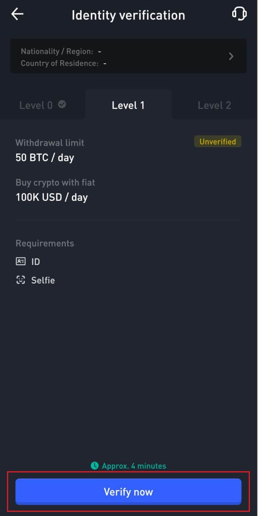The image size is (258, 516).
Task: Switch to the Level 2 tab
Action: point(214,105)
